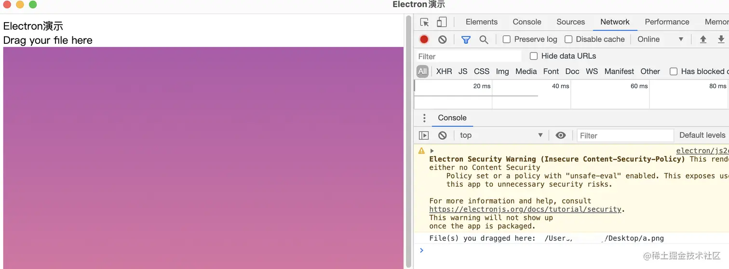Click the page vertical scrollbar
This screenshot has height=269, width=729.
[x=409, y=141]
